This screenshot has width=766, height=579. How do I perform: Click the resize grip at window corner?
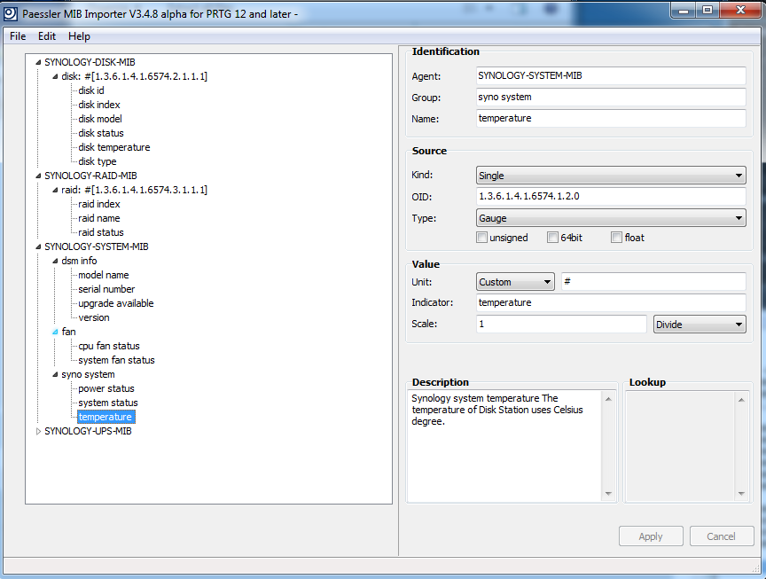click(x=756, y=568)
